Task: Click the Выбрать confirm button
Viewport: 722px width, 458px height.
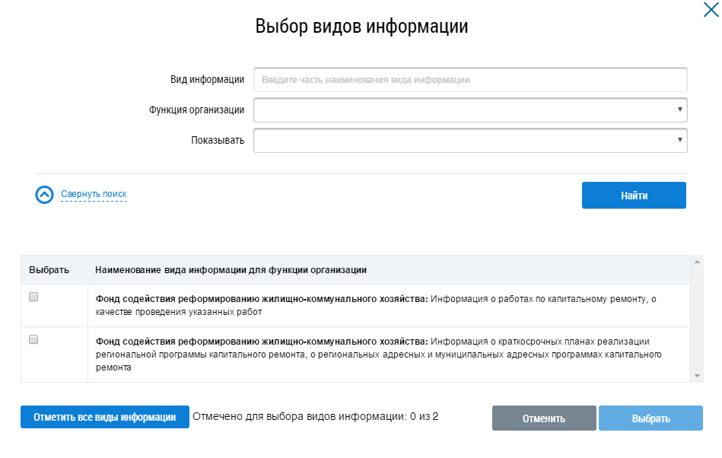Action: click(x=650, y=418)
